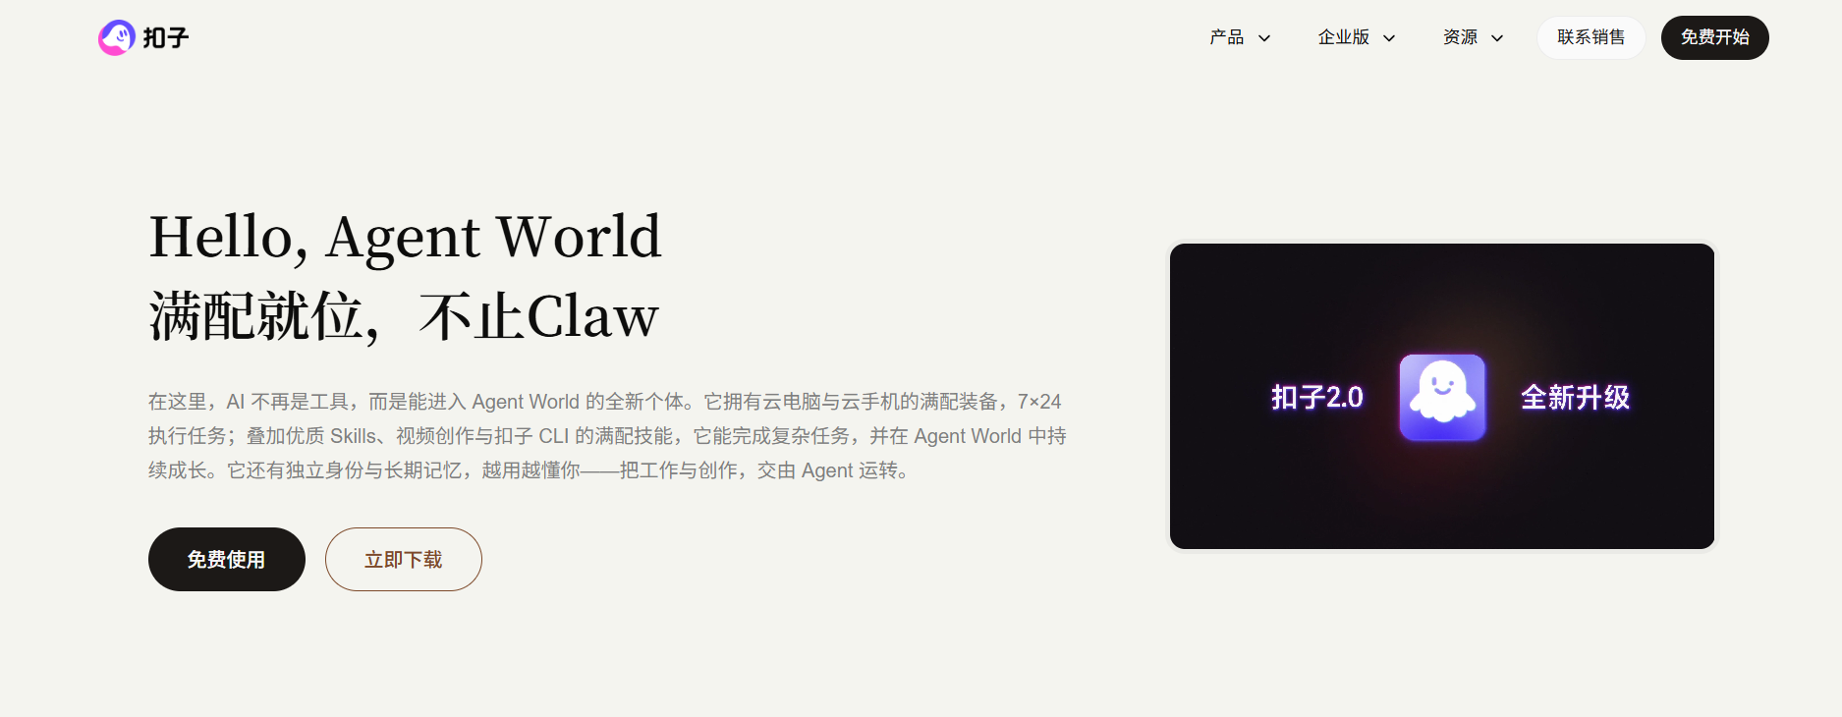Click the 立即下载 button
Screen dimensions: 1842x717
404,560
